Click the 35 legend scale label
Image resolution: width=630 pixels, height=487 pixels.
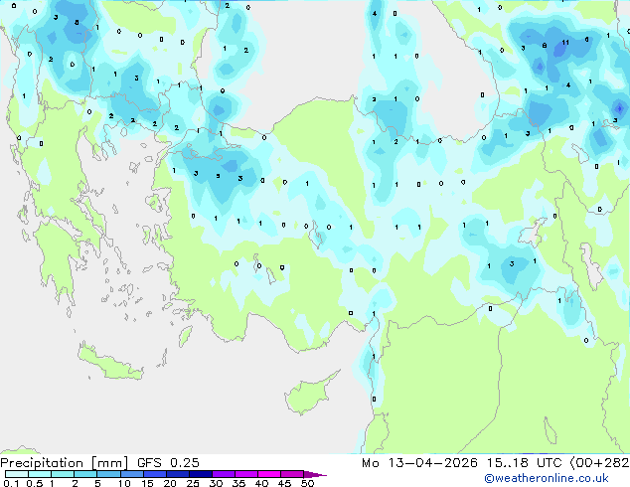(238, 483)
